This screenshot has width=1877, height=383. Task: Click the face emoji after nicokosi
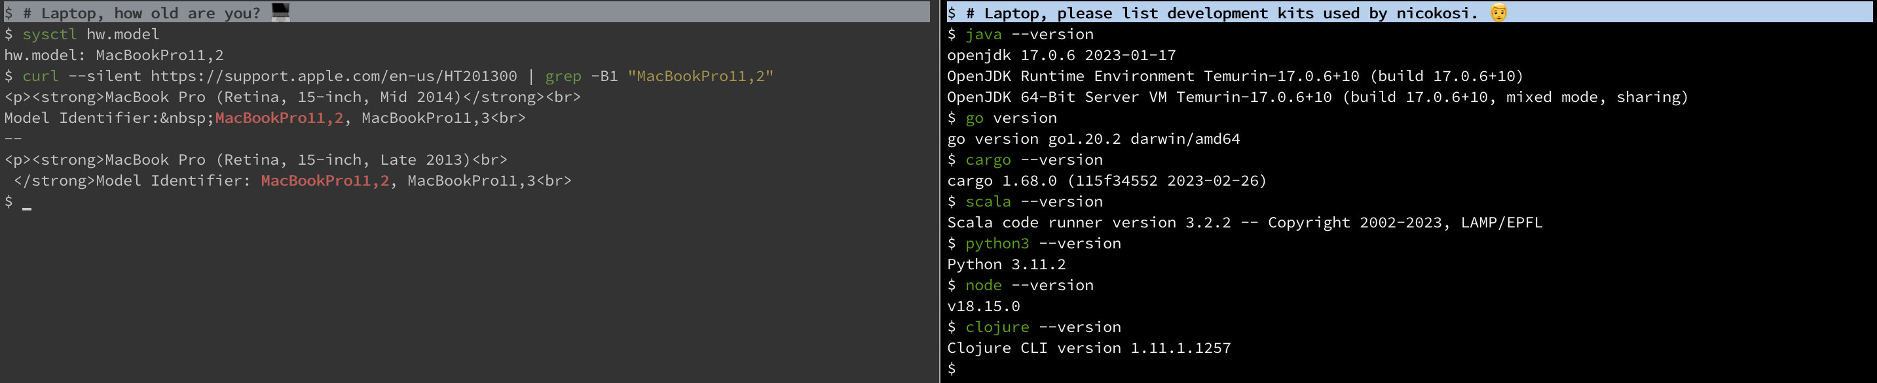tap(1498, 13)
